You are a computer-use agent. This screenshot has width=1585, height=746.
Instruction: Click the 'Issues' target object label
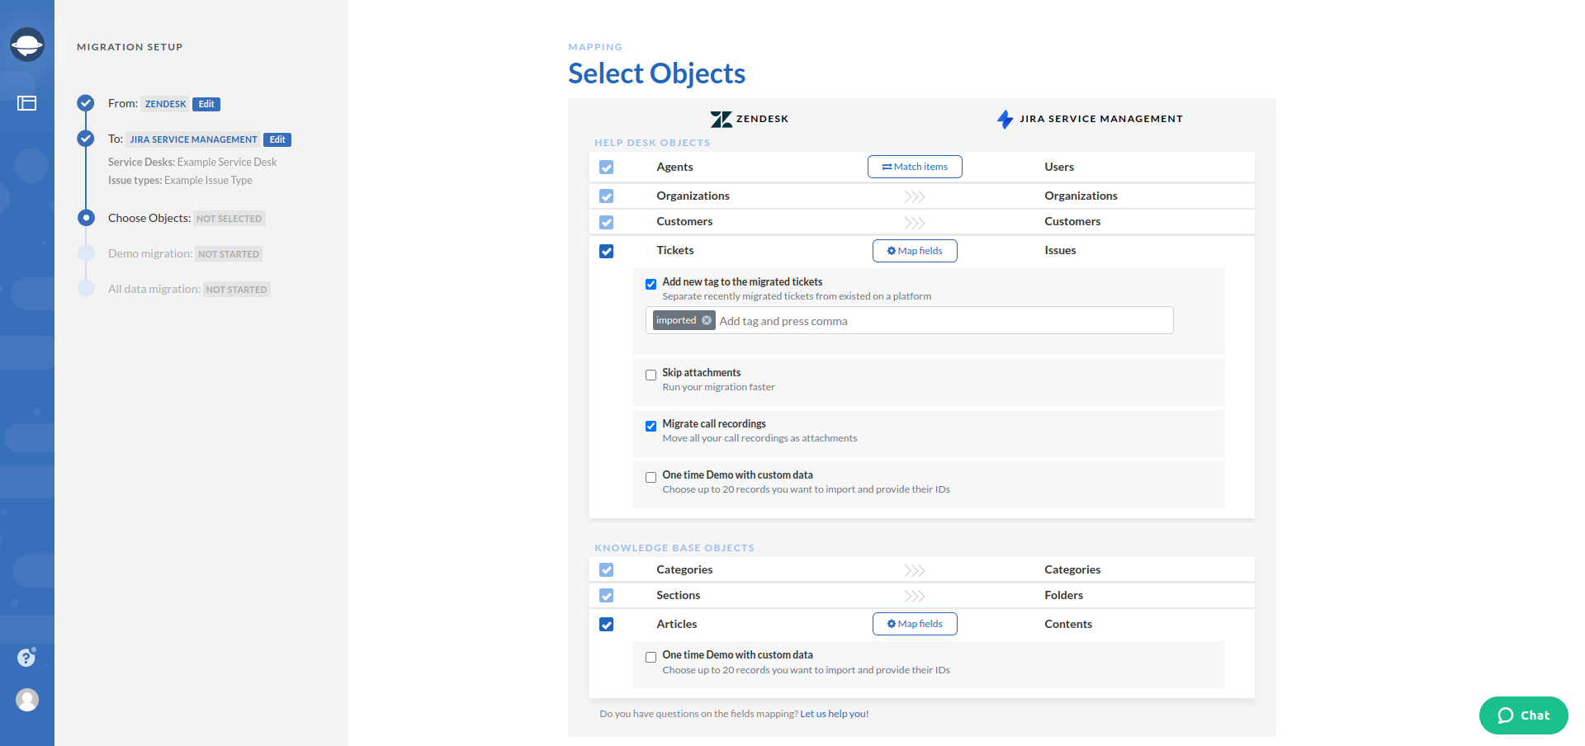1060,250
